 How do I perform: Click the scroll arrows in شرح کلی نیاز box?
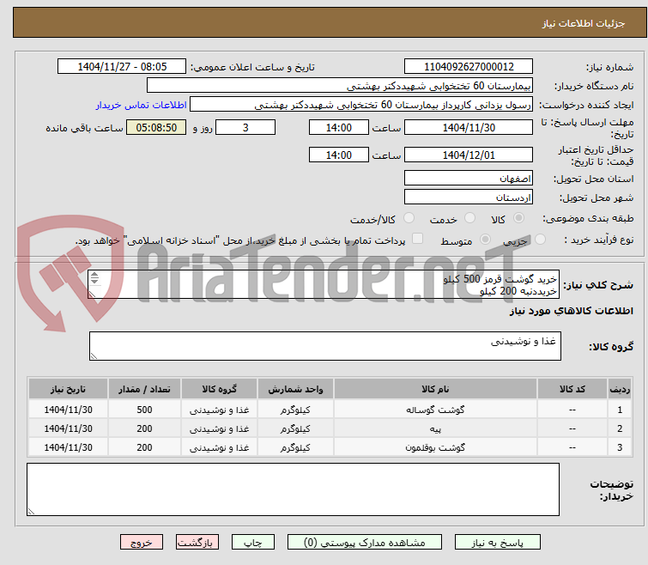click(x=94, y=277)
